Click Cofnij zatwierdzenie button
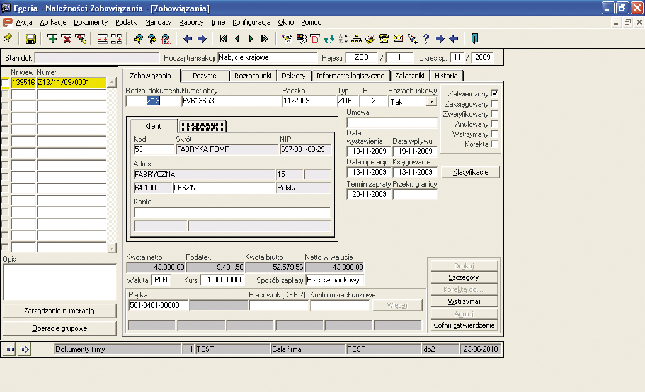Image resolution: width=645 pixels, height=392 pixels. (x=464, y=325)
